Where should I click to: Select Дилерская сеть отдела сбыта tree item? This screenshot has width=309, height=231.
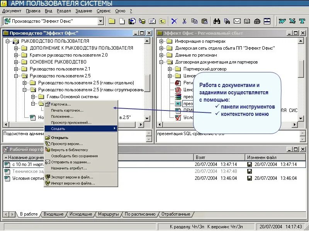click(225, 48)
